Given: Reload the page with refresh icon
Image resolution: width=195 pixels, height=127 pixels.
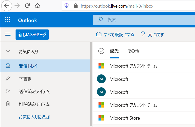Looking at the screenshot, I should (x=27, y=6).
